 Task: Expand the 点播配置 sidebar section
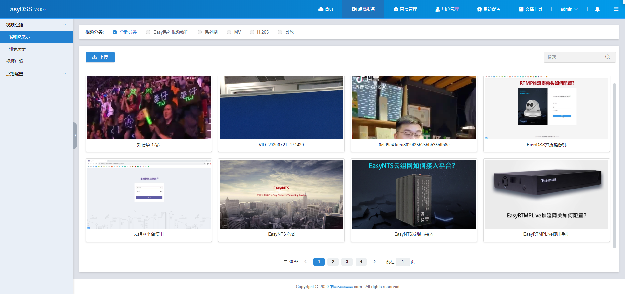36,74
